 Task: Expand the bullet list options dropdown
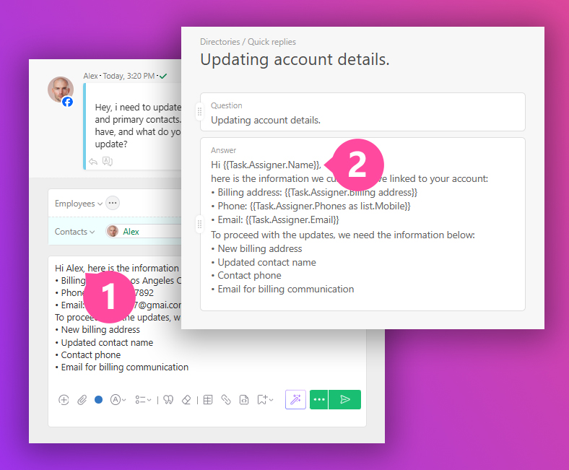(x=143, y=399)
